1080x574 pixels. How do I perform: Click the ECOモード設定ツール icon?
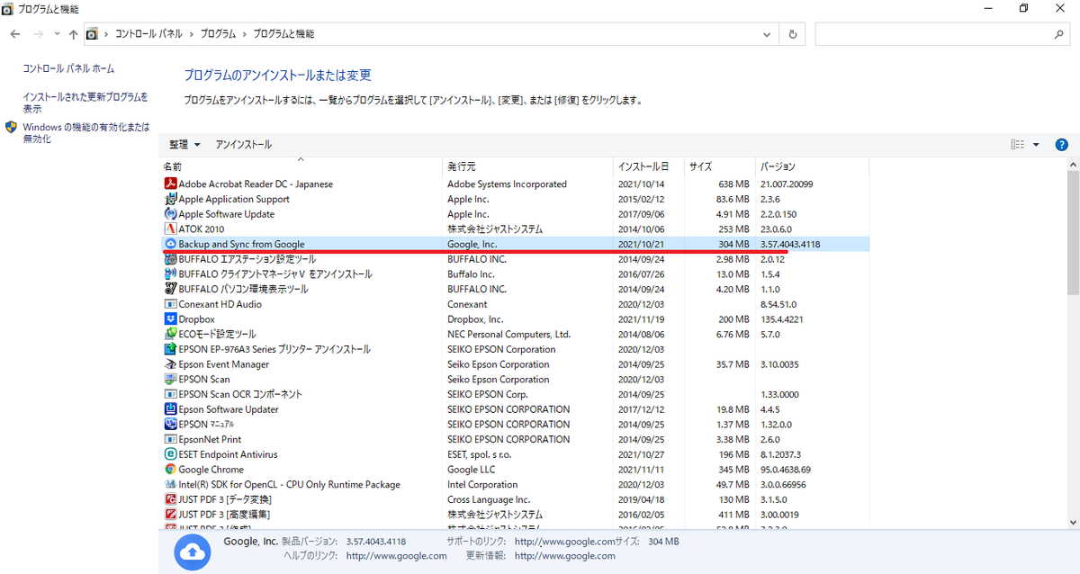171,334
